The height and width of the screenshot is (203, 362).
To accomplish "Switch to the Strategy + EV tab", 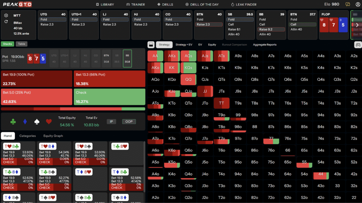I will tap(184, 45).
